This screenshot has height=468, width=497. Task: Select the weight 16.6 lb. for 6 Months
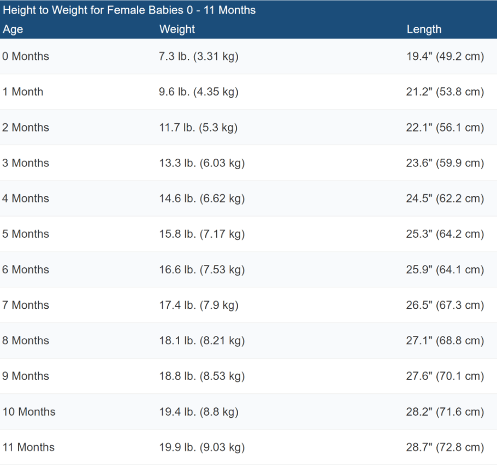(198, 269)
